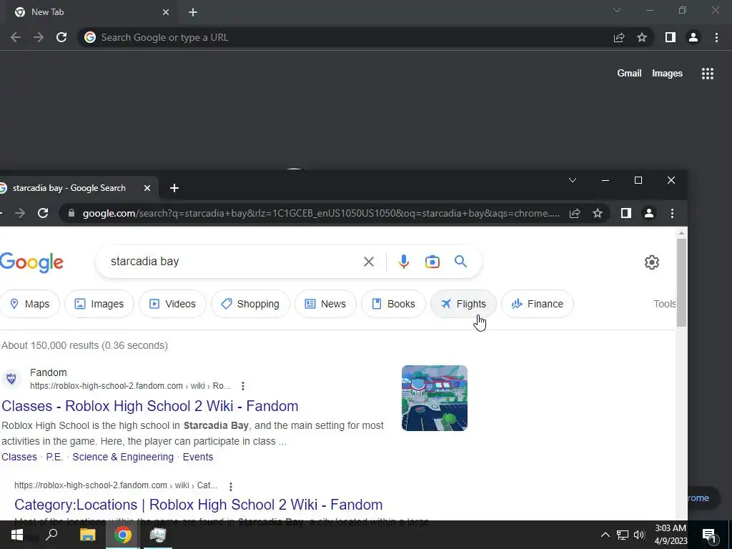Screen dimensions: 732x549
Task: Go to Google homepage via logo
Action: point(31,263)
